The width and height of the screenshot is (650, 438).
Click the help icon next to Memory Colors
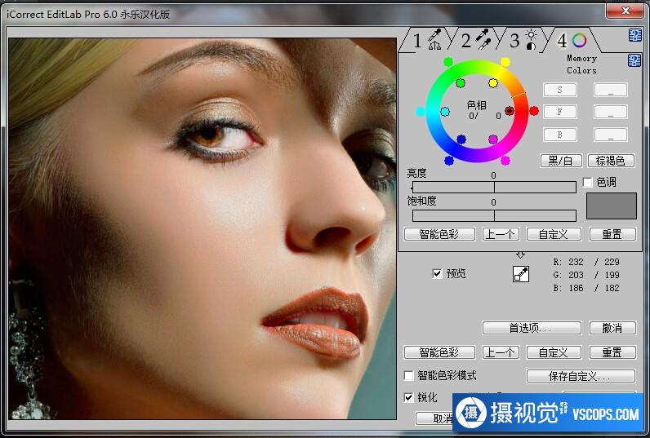[x=634, y=60]
